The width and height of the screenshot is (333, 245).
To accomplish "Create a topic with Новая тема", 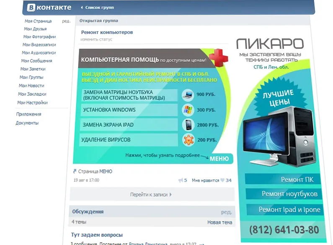I will coord(219,222).
